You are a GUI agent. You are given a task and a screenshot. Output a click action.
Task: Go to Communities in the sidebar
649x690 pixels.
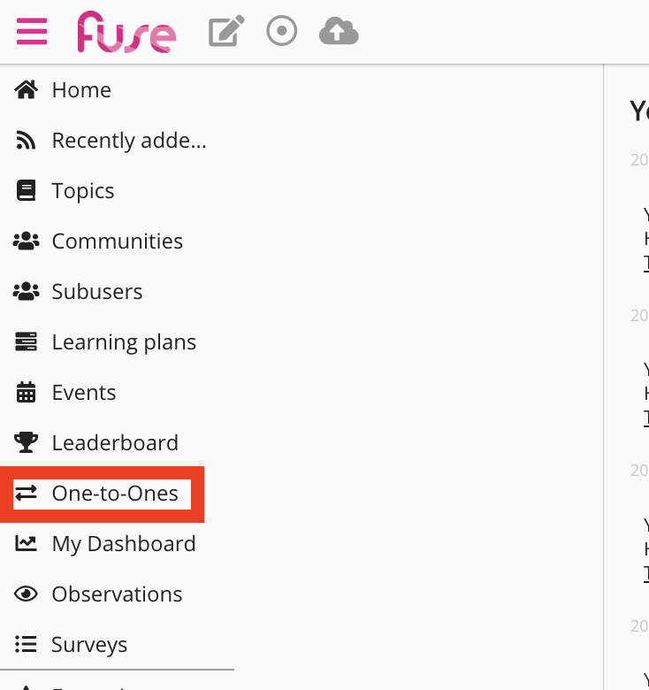118,241
